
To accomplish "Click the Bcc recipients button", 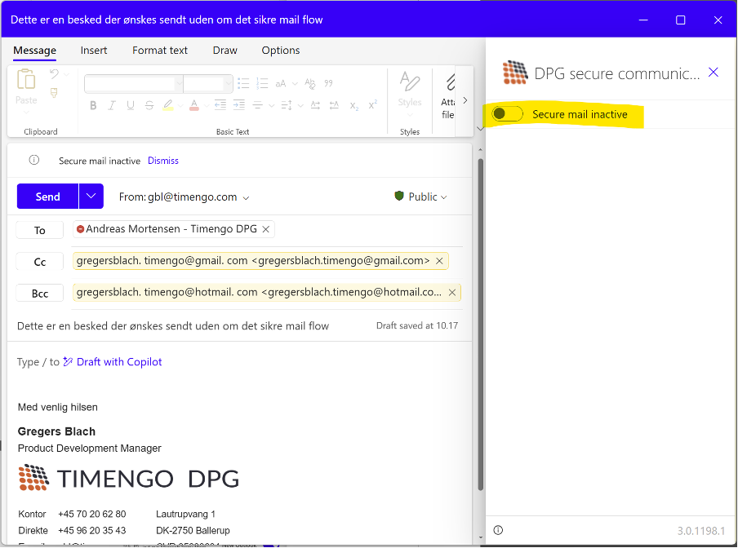I will [39, 294].
